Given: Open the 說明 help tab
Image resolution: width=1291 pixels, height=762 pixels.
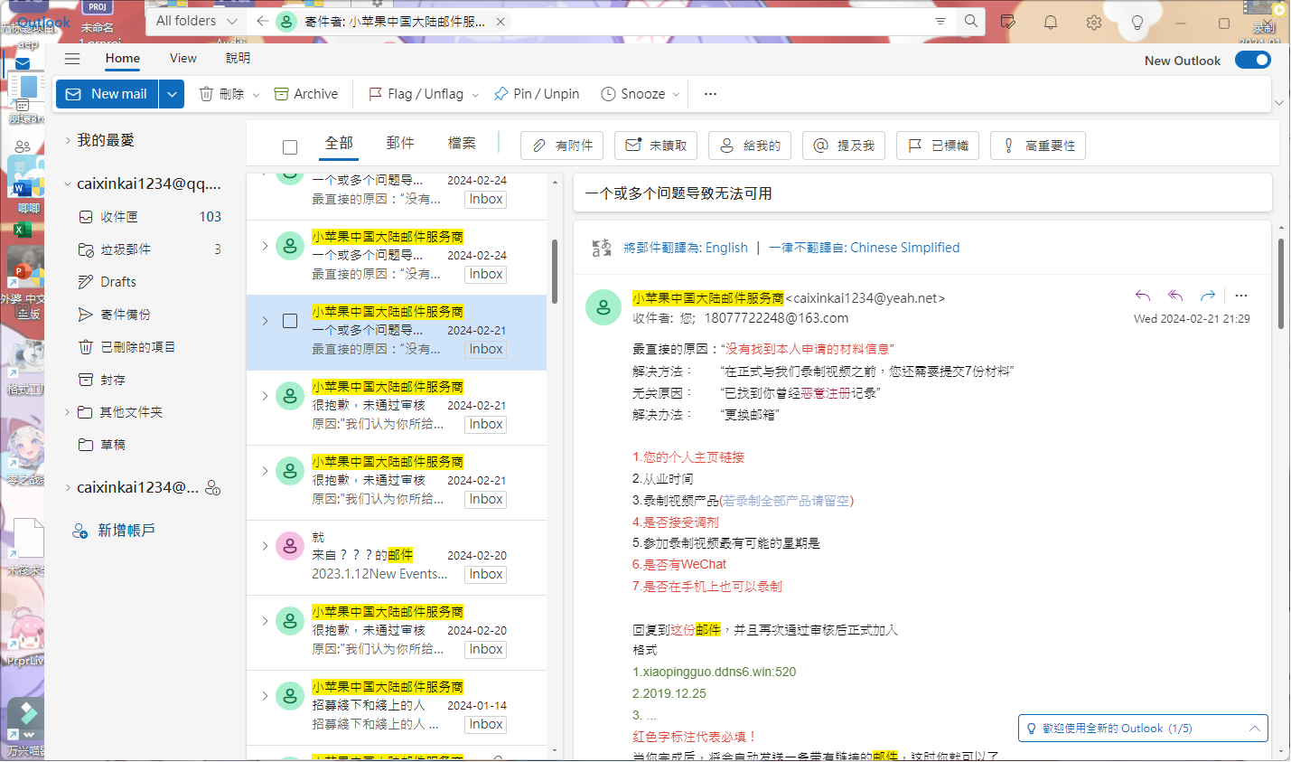Looking at the screenshot, I should [239, 58].
